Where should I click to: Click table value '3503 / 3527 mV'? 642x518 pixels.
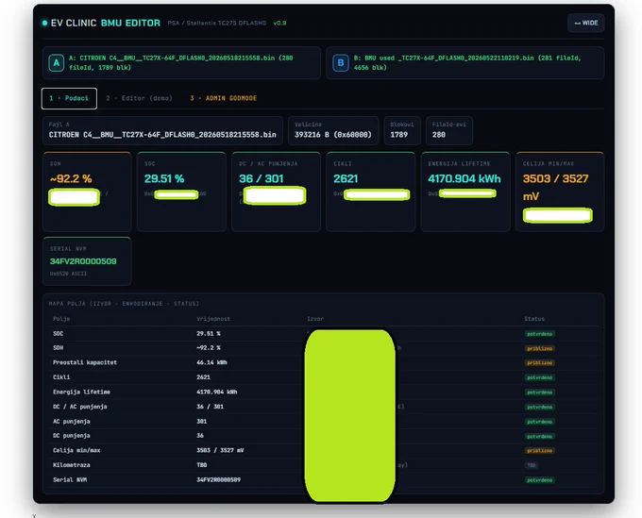[x=220, y=450]
